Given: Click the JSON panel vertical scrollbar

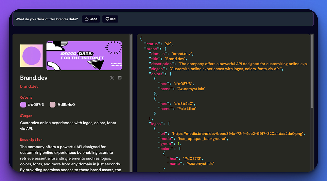Looking at the screenshot, I should (312, 71).
